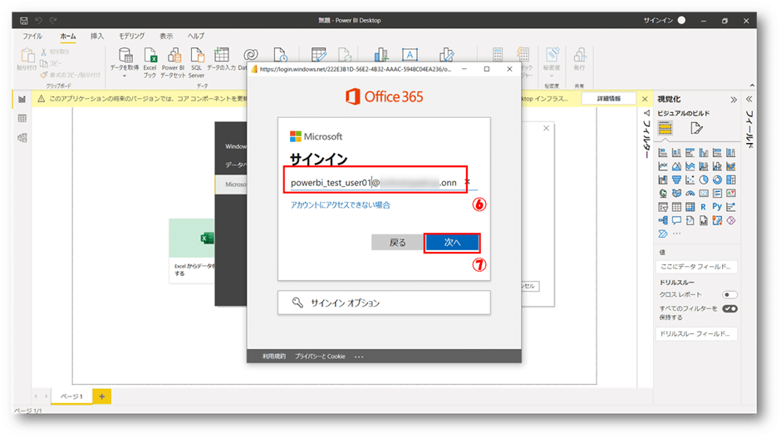Click Sign in at title bar
This screenshot has width=781, height=438.
click(658, 21)
